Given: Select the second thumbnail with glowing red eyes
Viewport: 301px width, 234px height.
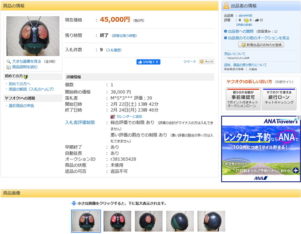Looking at the screenshot, I should click(117, 221).
